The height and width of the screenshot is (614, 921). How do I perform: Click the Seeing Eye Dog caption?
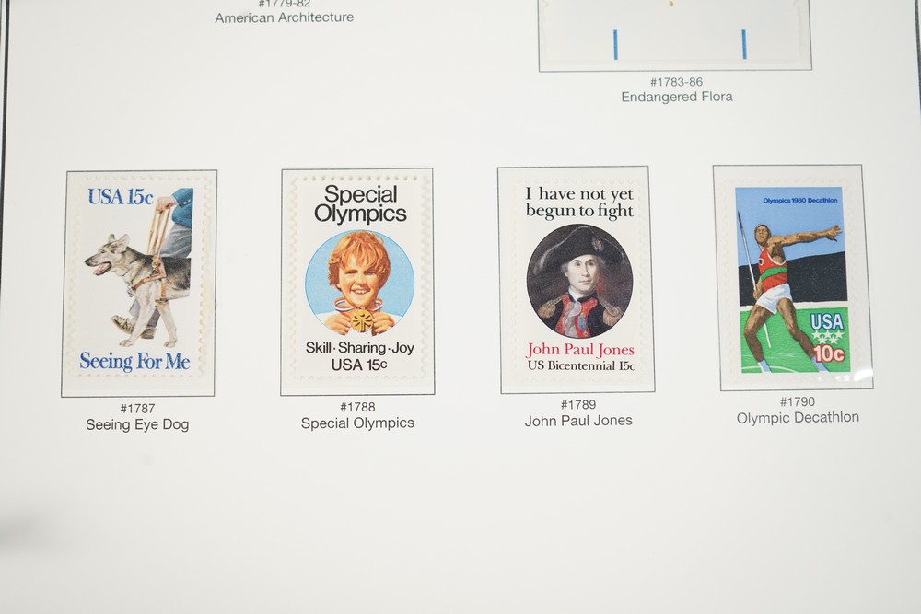coord(137,424)
